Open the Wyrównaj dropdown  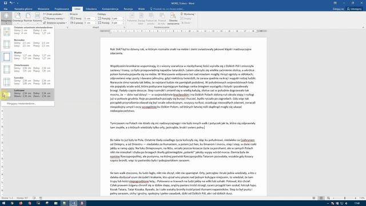coord(188,14)
